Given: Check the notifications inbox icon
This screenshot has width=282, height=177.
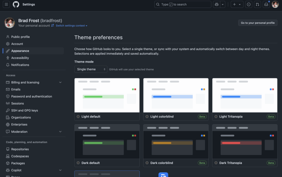Looking at the screenshot, I should tap(266, 4).
